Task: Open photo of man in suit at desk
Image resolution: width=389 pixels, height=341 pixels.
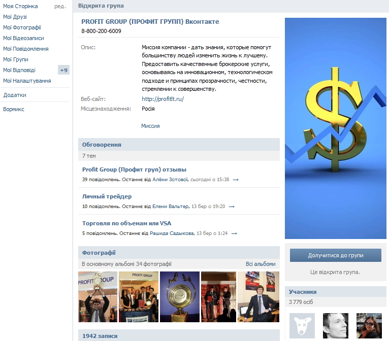Action: pyautogui.click(x=258, y=297)
